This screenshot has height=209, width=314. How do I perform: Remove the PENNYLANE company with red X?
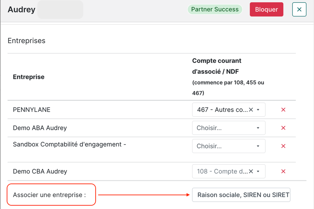coord(283,110)
